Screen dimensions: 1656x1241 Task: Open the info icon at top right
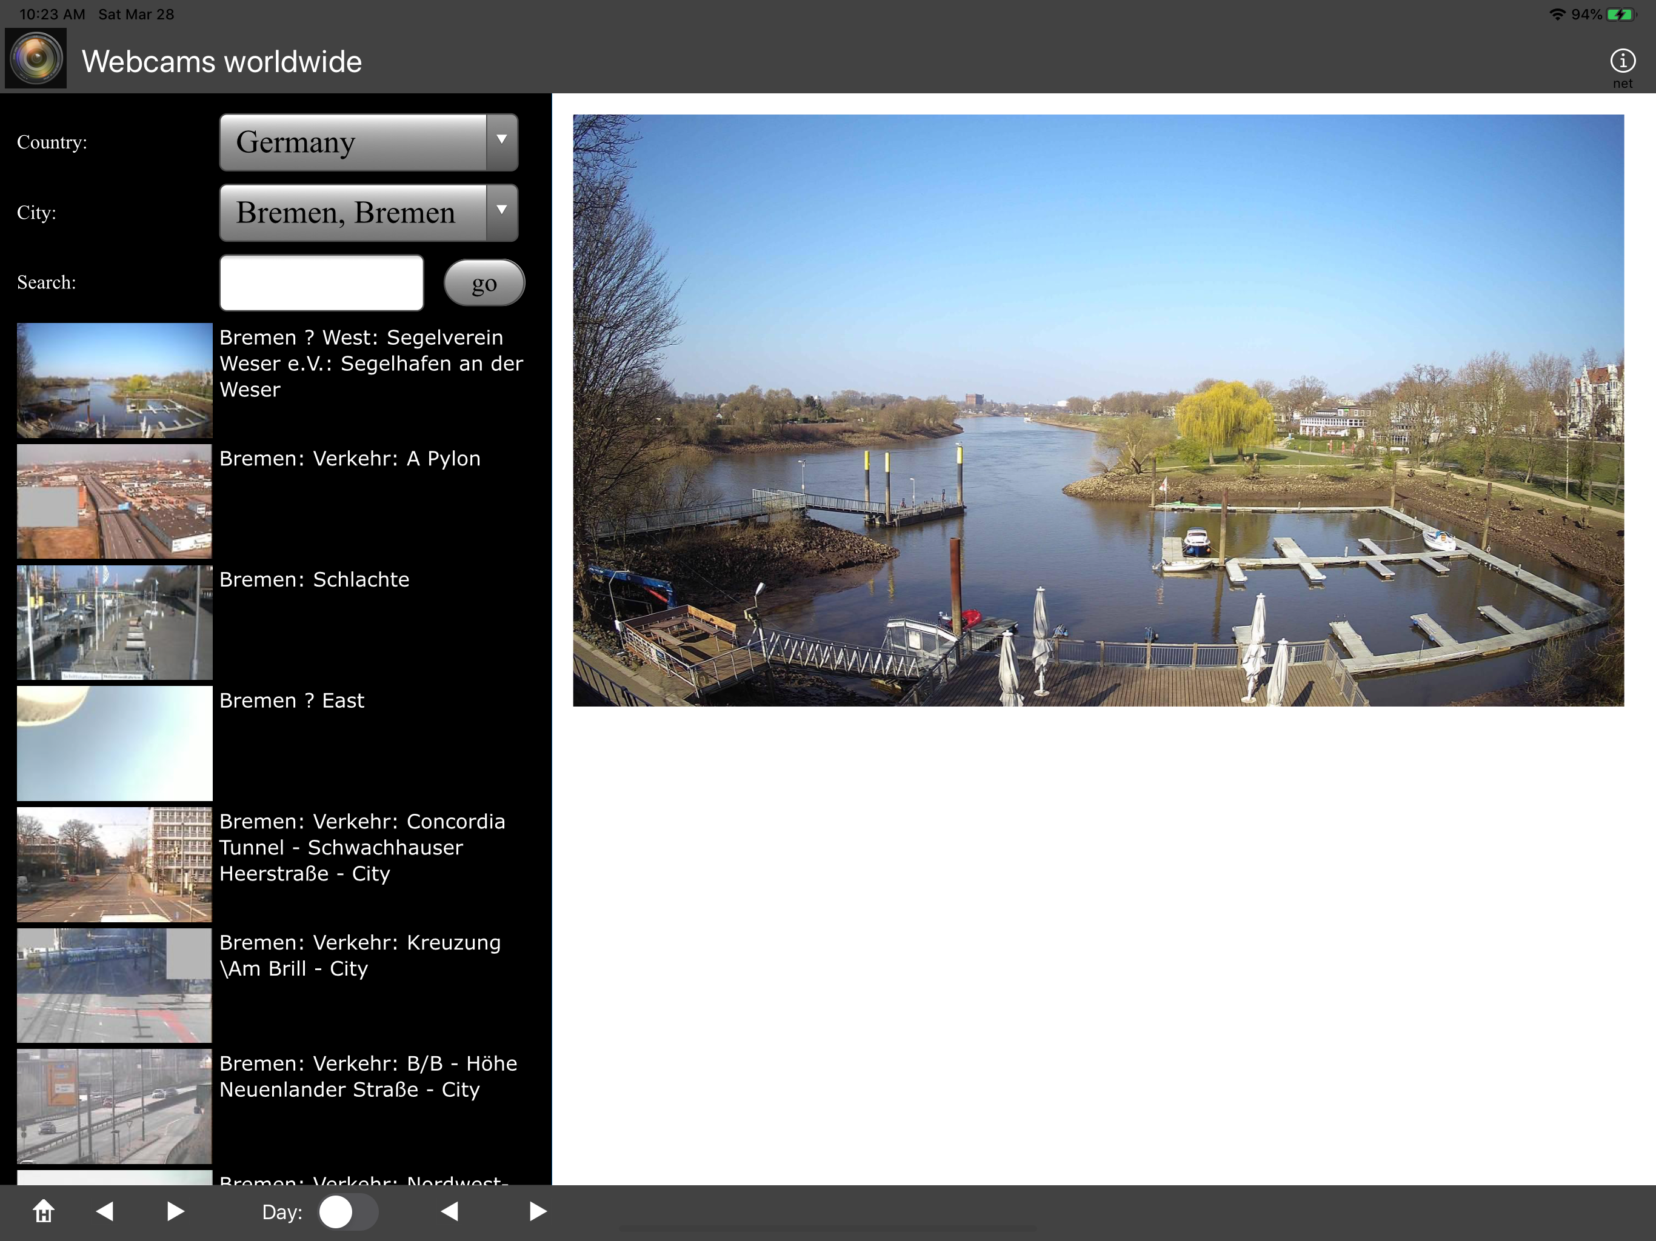click(x=1621, y=61)
